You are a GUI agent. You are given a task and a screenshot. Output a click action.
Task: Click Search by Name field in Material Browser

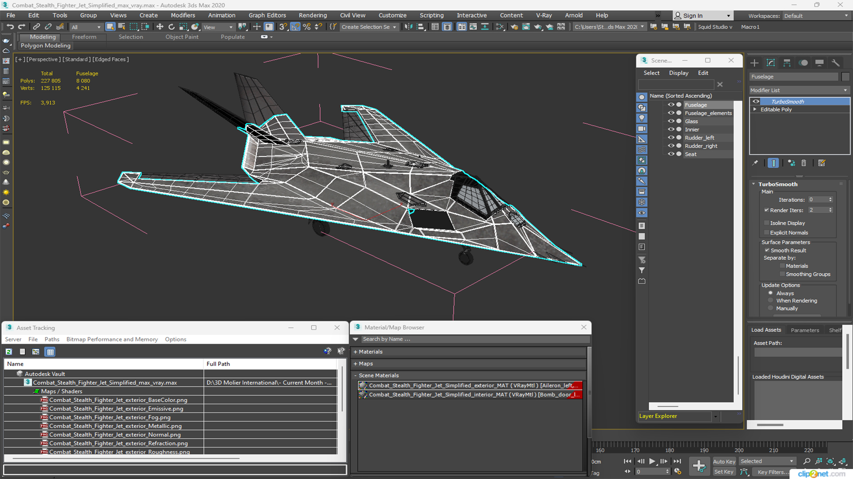[475, 339]
